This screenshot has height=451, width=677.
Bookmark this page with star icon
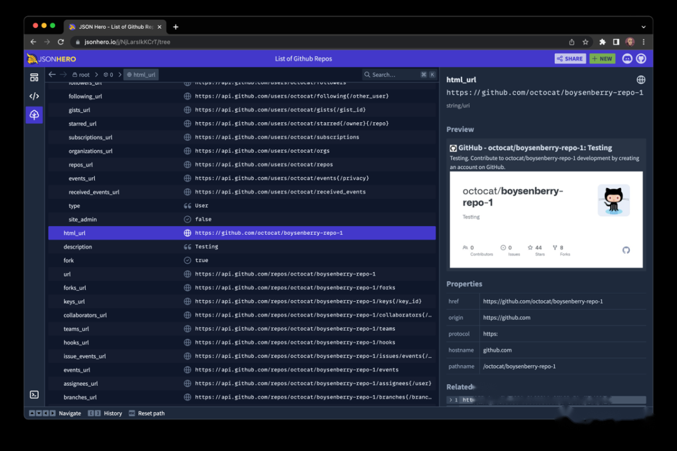585,42
